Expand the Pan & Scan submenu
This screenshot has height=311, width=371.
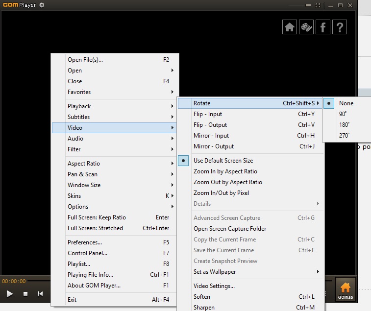114,174
